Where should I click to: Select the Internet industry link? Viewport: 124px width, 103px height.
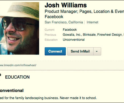click(92, 22)
